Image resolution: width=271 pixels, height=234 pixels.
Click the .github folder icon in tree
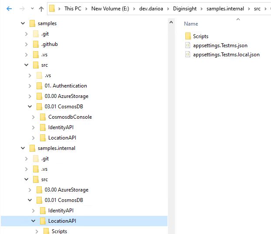pyautogui.click(x=36, y=44)
